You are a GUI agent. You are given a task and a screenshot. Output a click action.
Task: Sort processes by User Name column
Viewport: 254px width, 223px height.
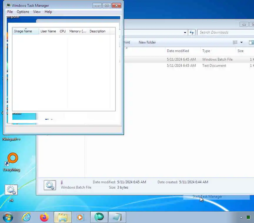click(48, 31)
